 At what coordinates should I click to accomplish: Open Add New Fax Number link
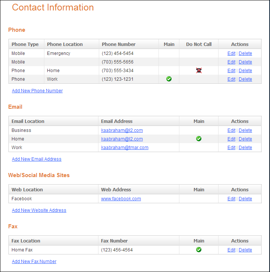click(x=34, y=262)
